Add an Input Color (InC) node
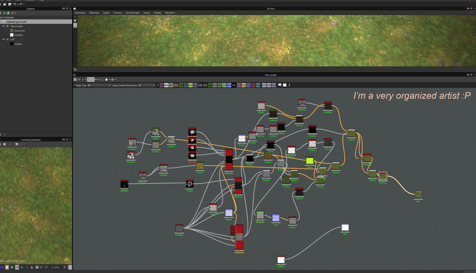476x273 pixels. point(264,85)
